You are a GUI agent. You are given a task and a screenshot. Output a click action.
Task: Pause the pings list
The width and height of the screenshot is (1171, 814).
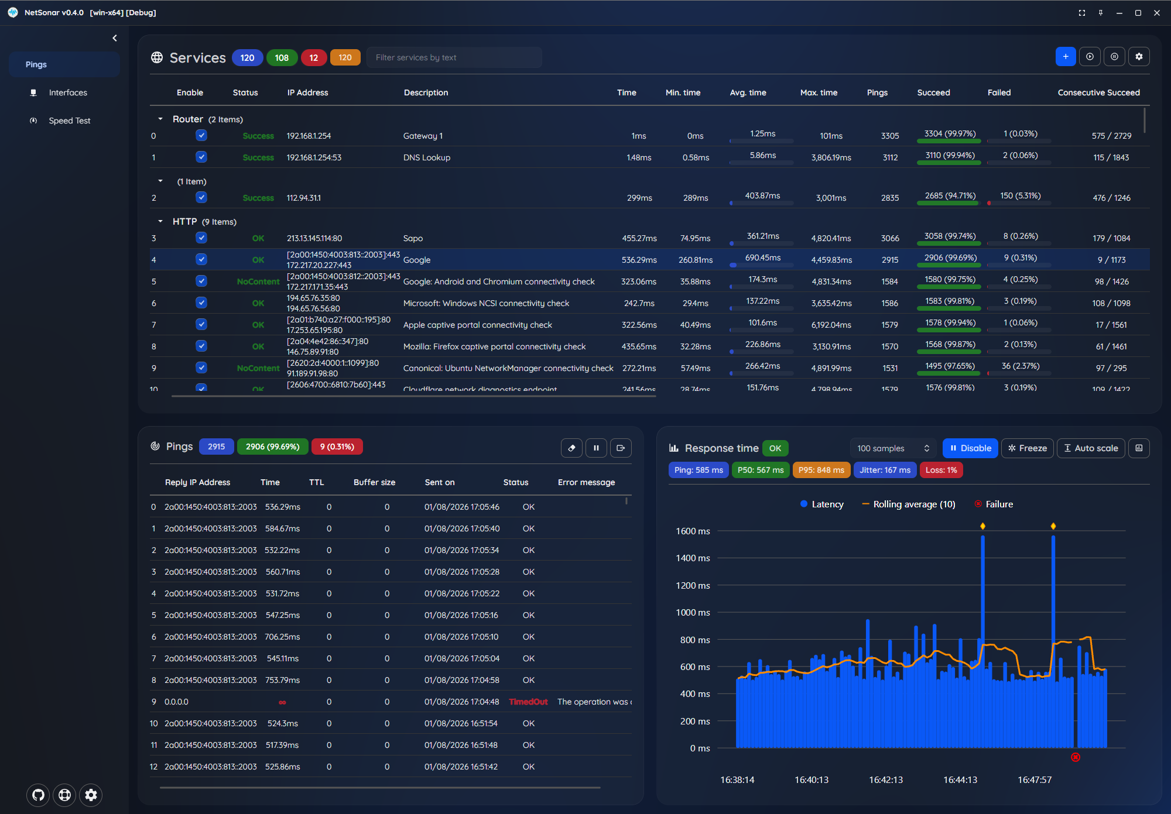596,448
